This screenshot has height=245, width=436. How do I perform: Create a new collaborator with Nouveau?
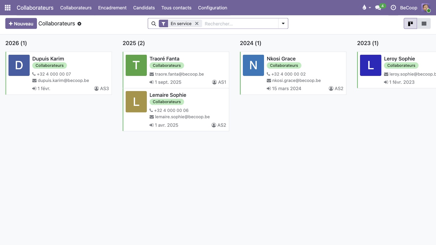click(x=21, y=24)
